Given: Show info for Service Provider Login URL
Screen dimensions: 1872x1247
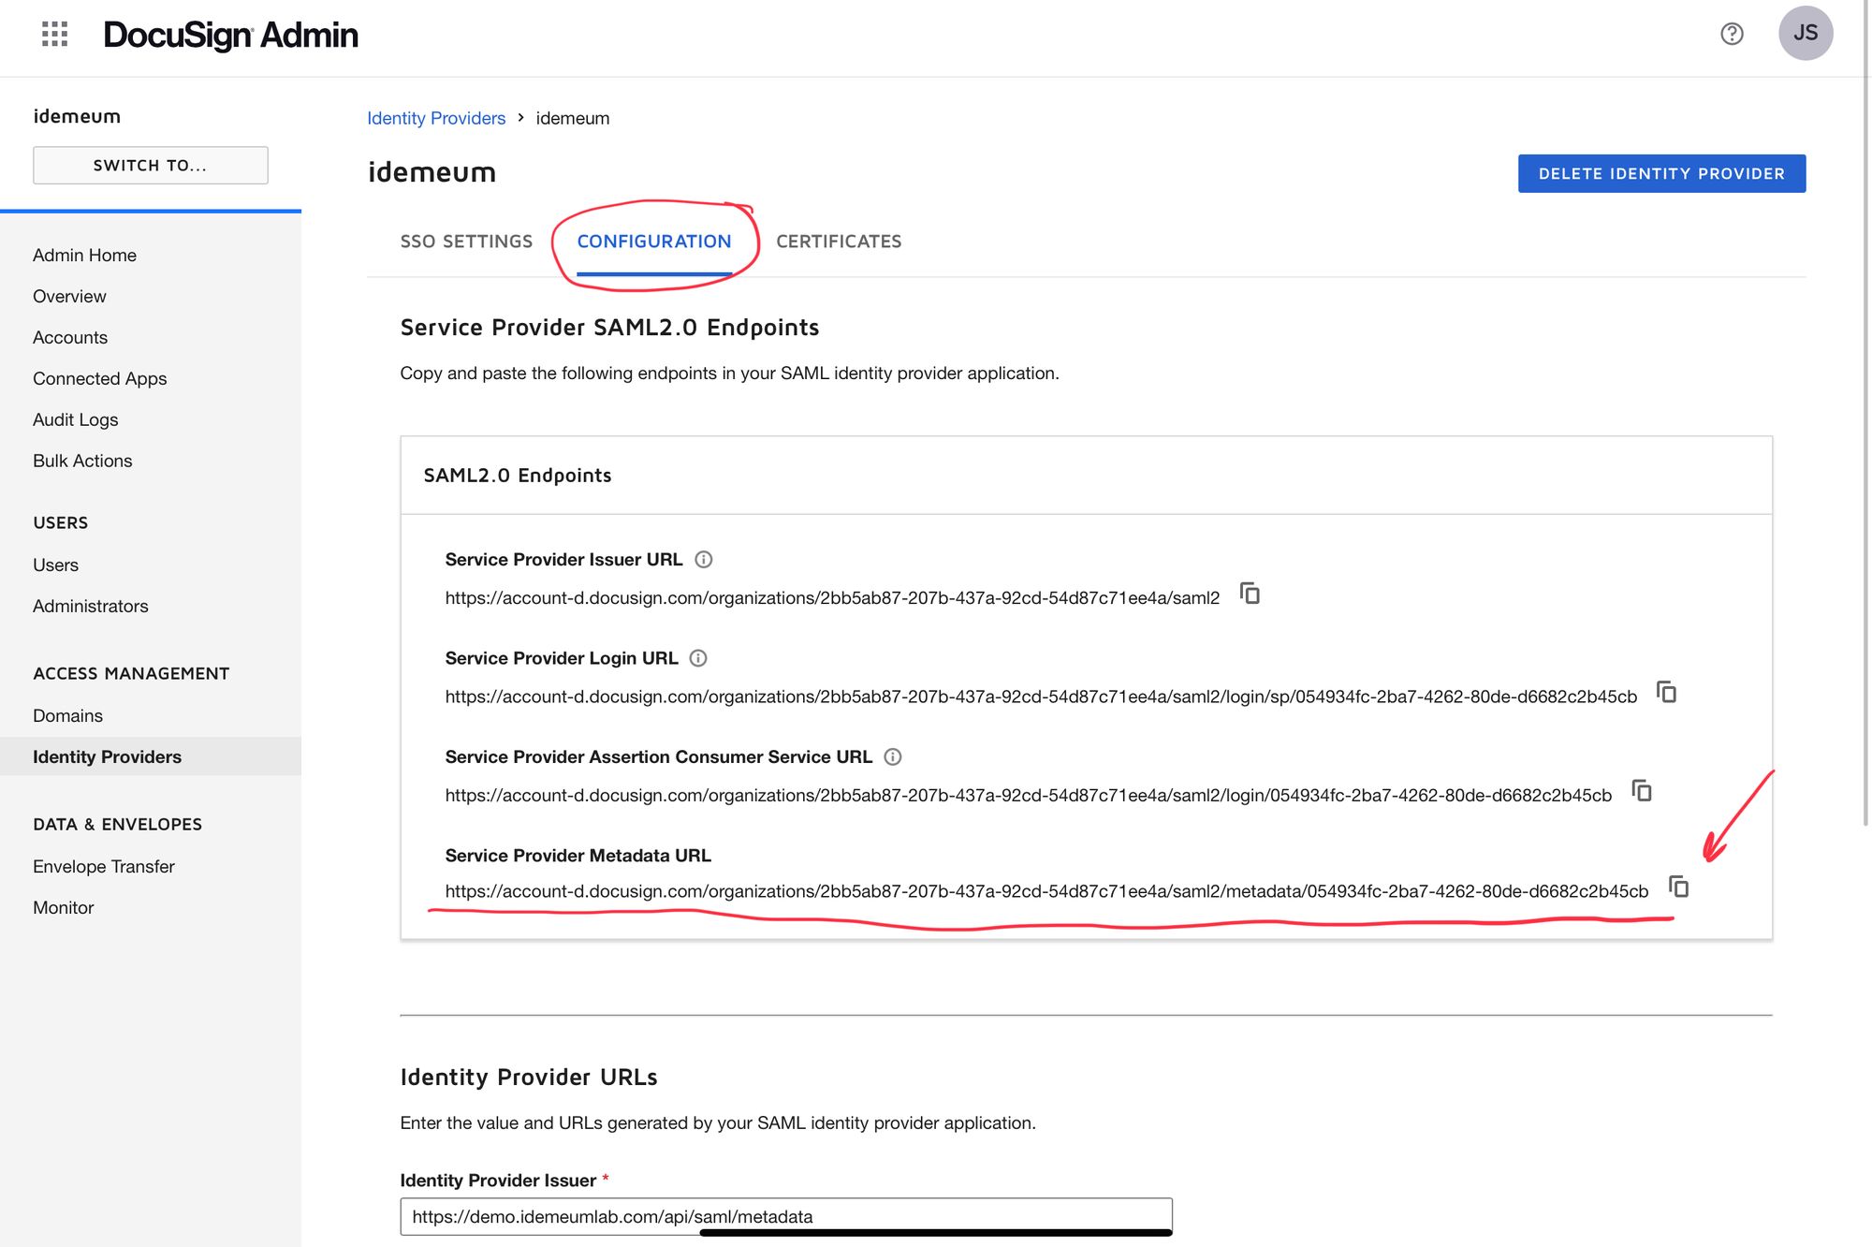Looking at the screenshot, I should click(698, 658).
